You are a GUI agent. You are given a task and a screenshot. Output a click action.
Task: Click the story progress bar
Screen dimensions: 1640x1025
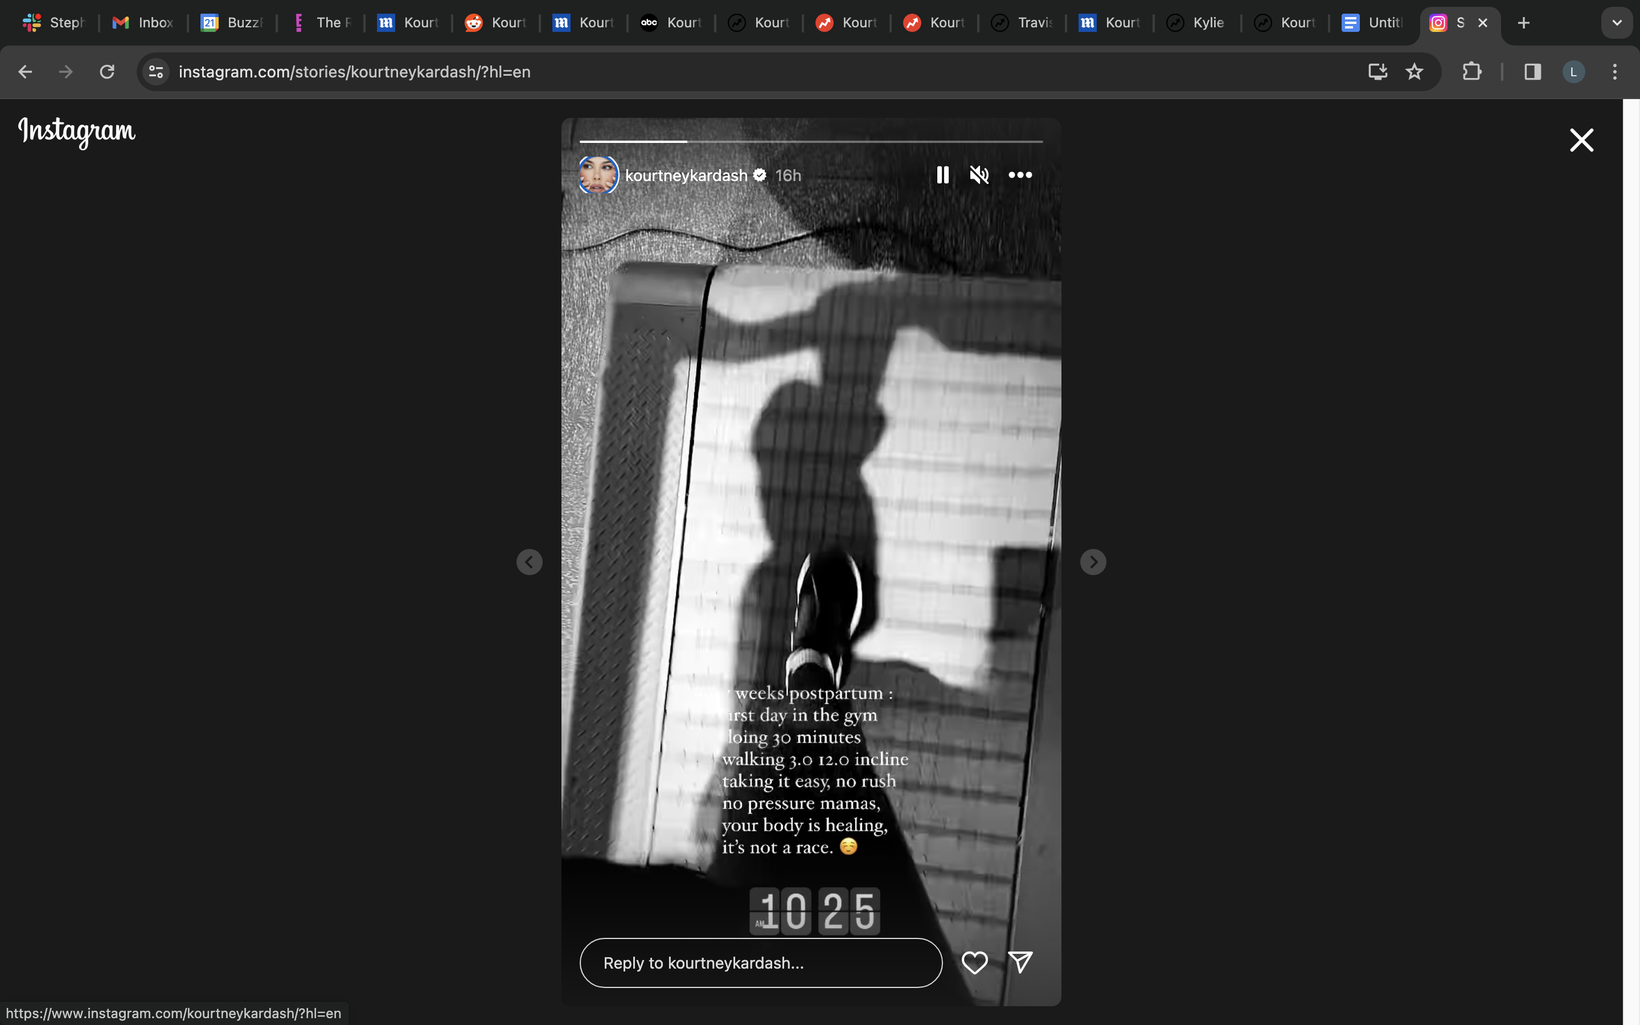(x=810, y=141)
